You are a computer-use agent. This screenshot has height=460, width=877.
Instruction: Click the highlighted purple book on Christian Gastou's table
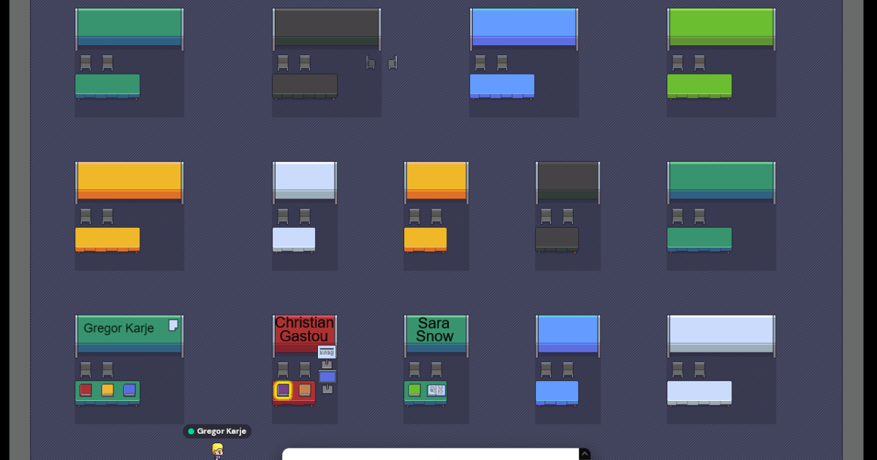[283, 390]
